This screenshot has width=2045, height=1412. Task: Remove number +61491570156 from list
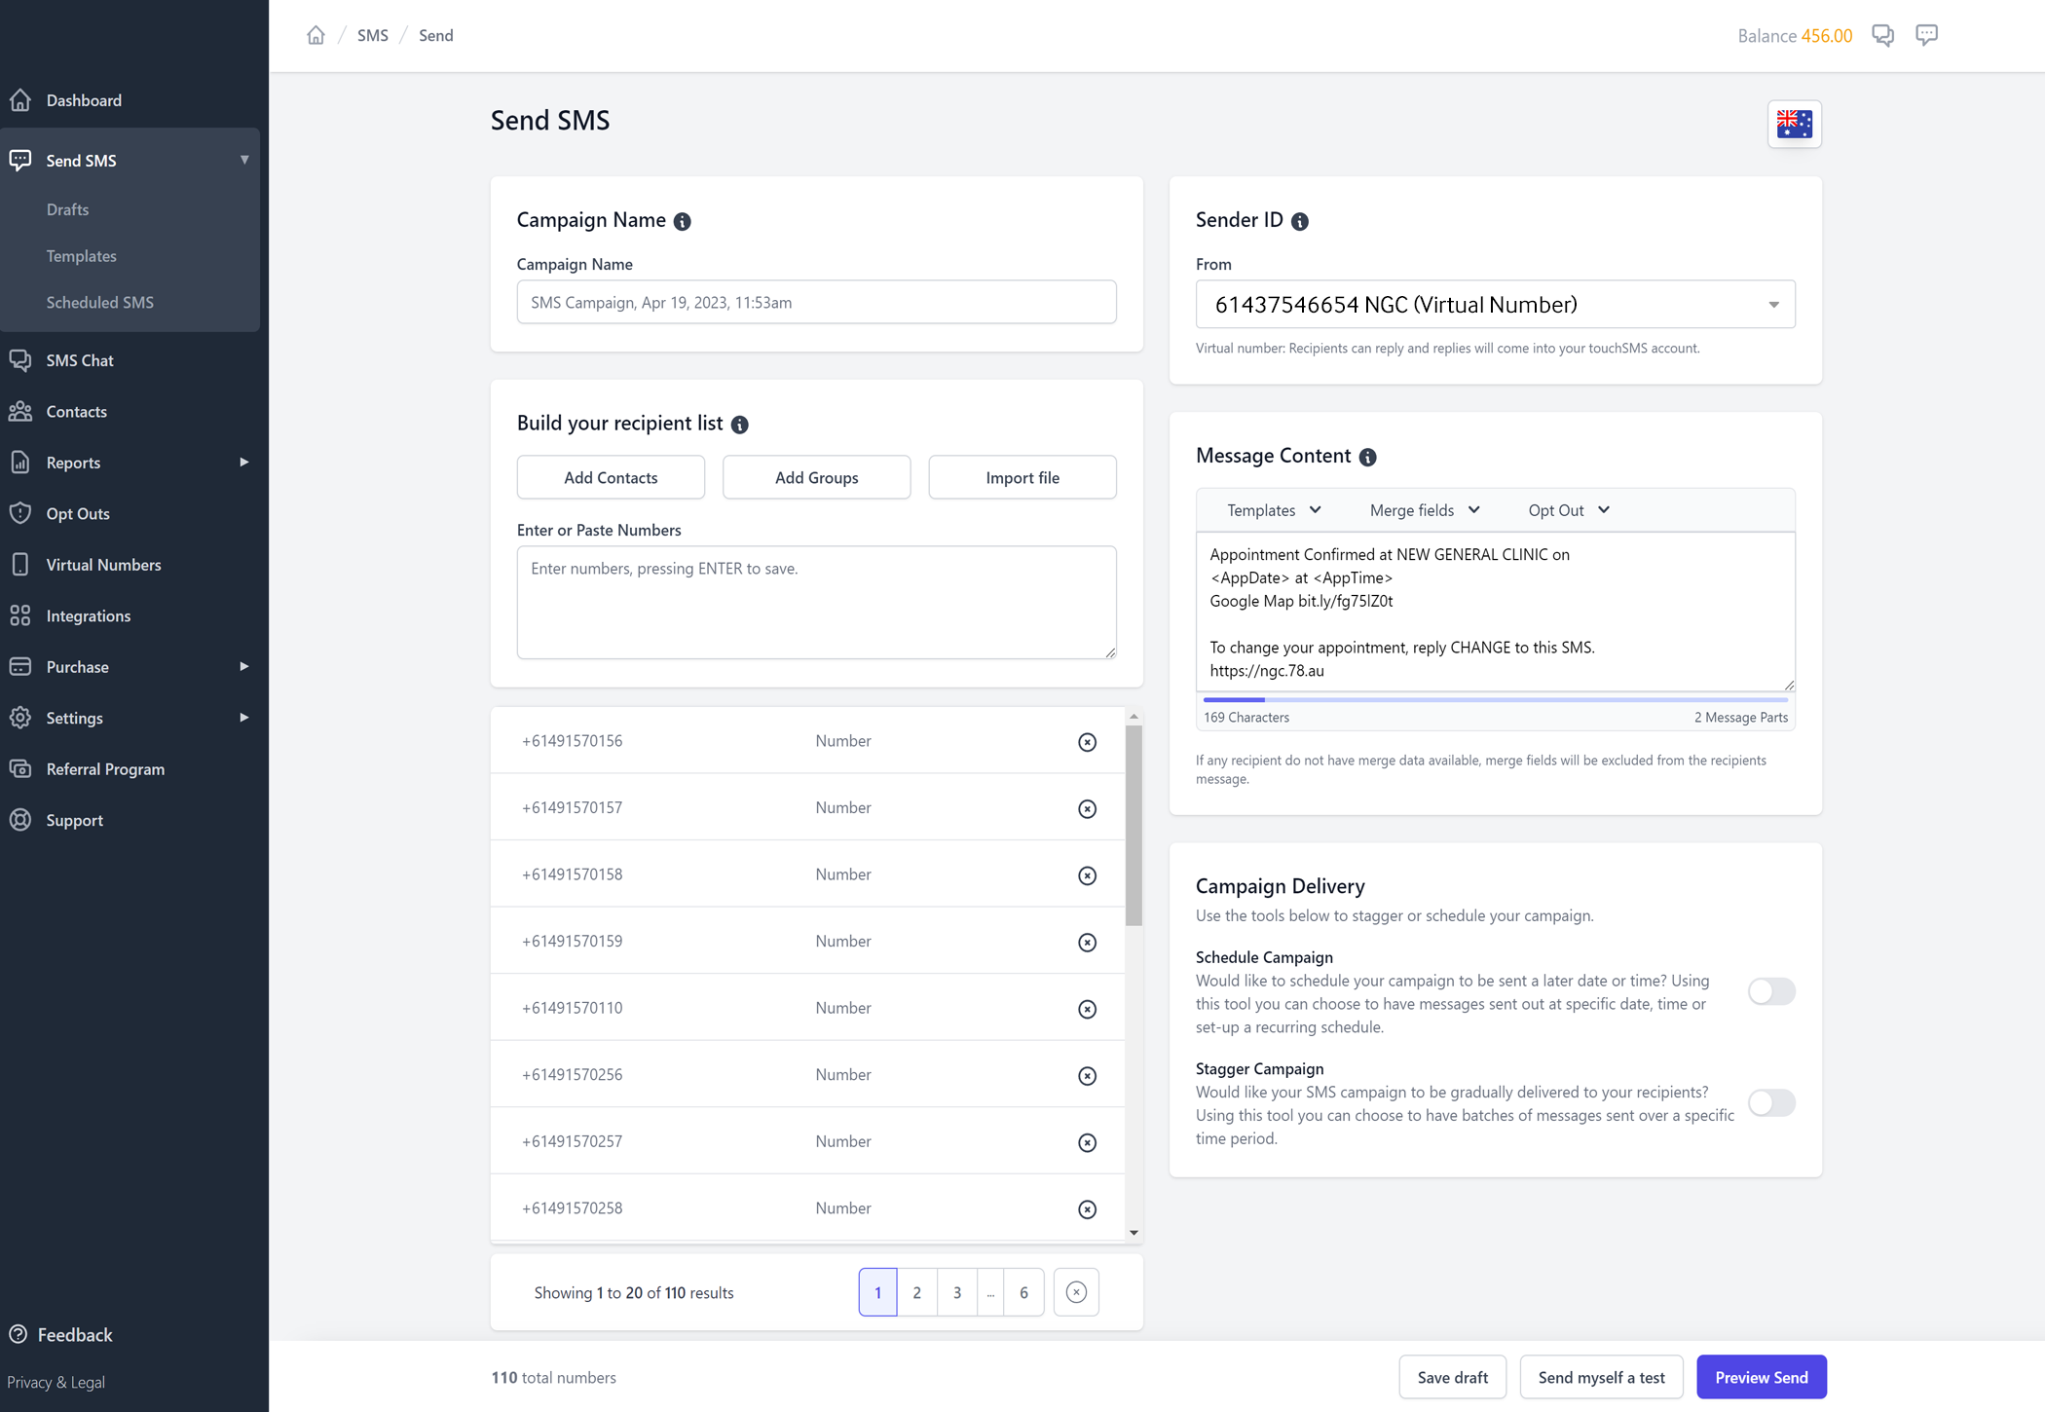click(x=1087, y=742)
